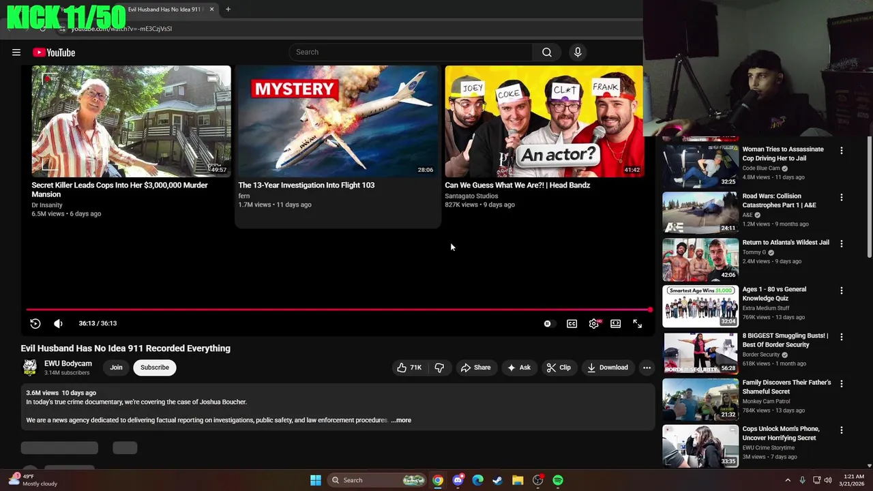The height and width of the screenshot is (491, 873).
Task: Open more options for Ages 1 - 80 Quiz
Action: 841,290
